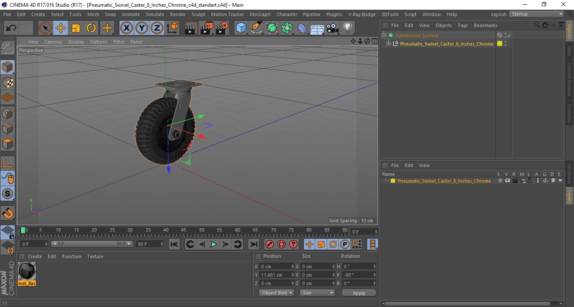Open the Object (Rel) dropdown
The height and width of the screenshot is (307, 574).
point(277,293)
